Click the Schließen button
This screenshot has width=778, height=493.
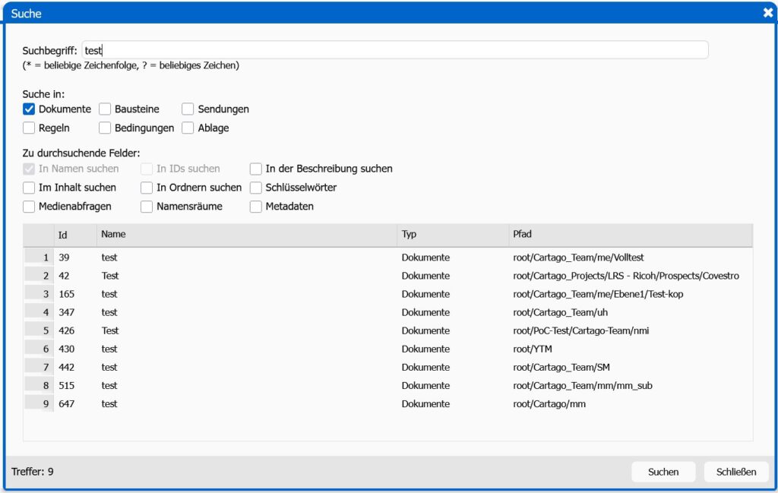click(x=735, y=472)
